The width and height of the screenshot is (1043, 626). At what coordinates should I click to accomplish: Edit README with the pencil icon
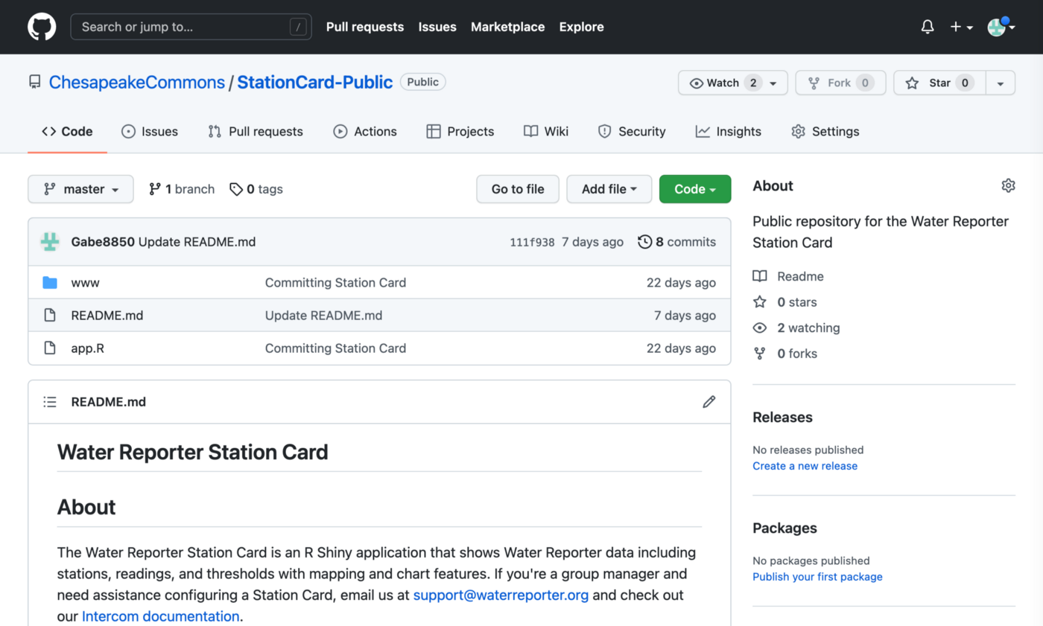pos(709,402)
